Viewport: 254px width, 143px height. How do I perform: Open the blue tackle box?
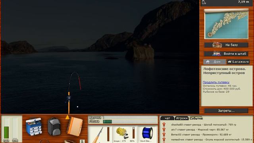(34, 127)
